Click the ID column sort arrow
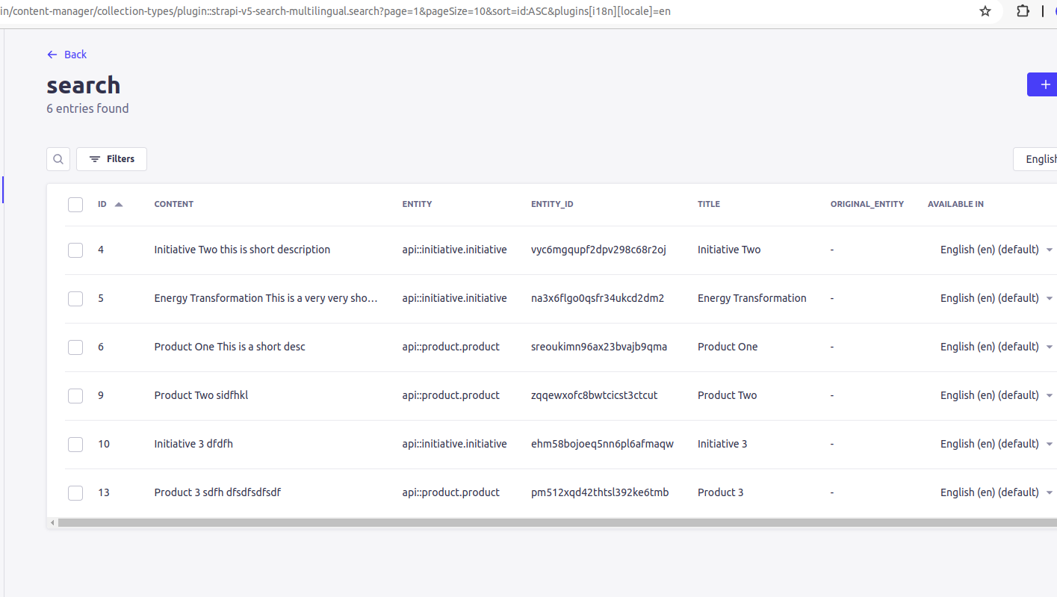 [118, 204]
